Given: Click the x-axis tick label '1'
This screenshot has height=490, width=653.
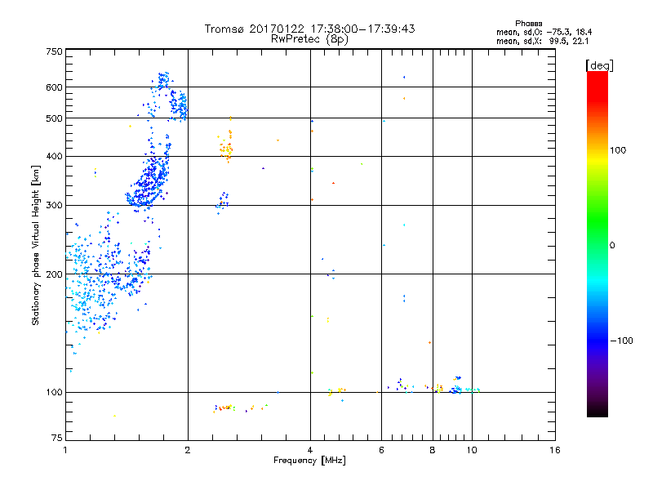Looking at the screenshot, I should tap(65, 450).
